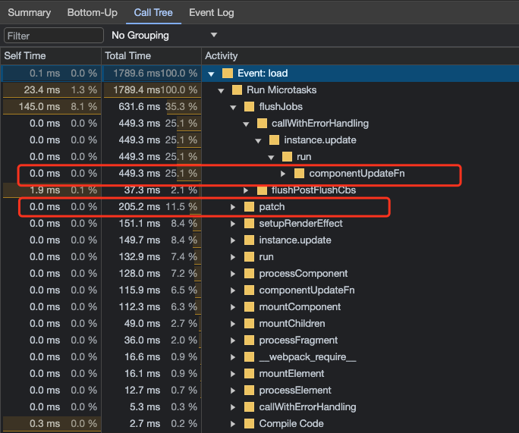Click the 1789.6 ms total time cell

tap(152, 73)
